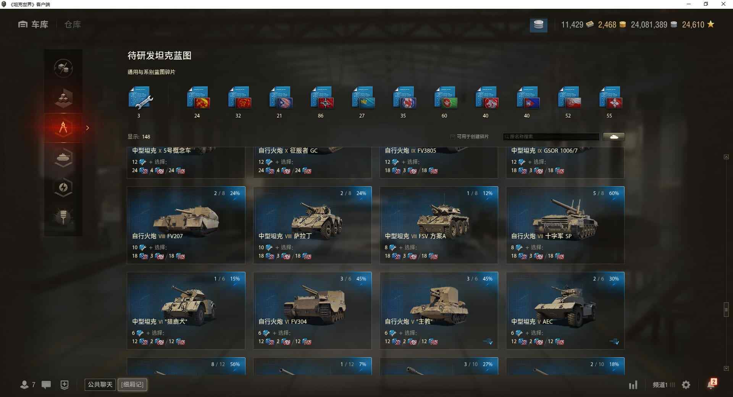
Task: Select the compass blueprints sidebar section
Action: tap(63, 128)
